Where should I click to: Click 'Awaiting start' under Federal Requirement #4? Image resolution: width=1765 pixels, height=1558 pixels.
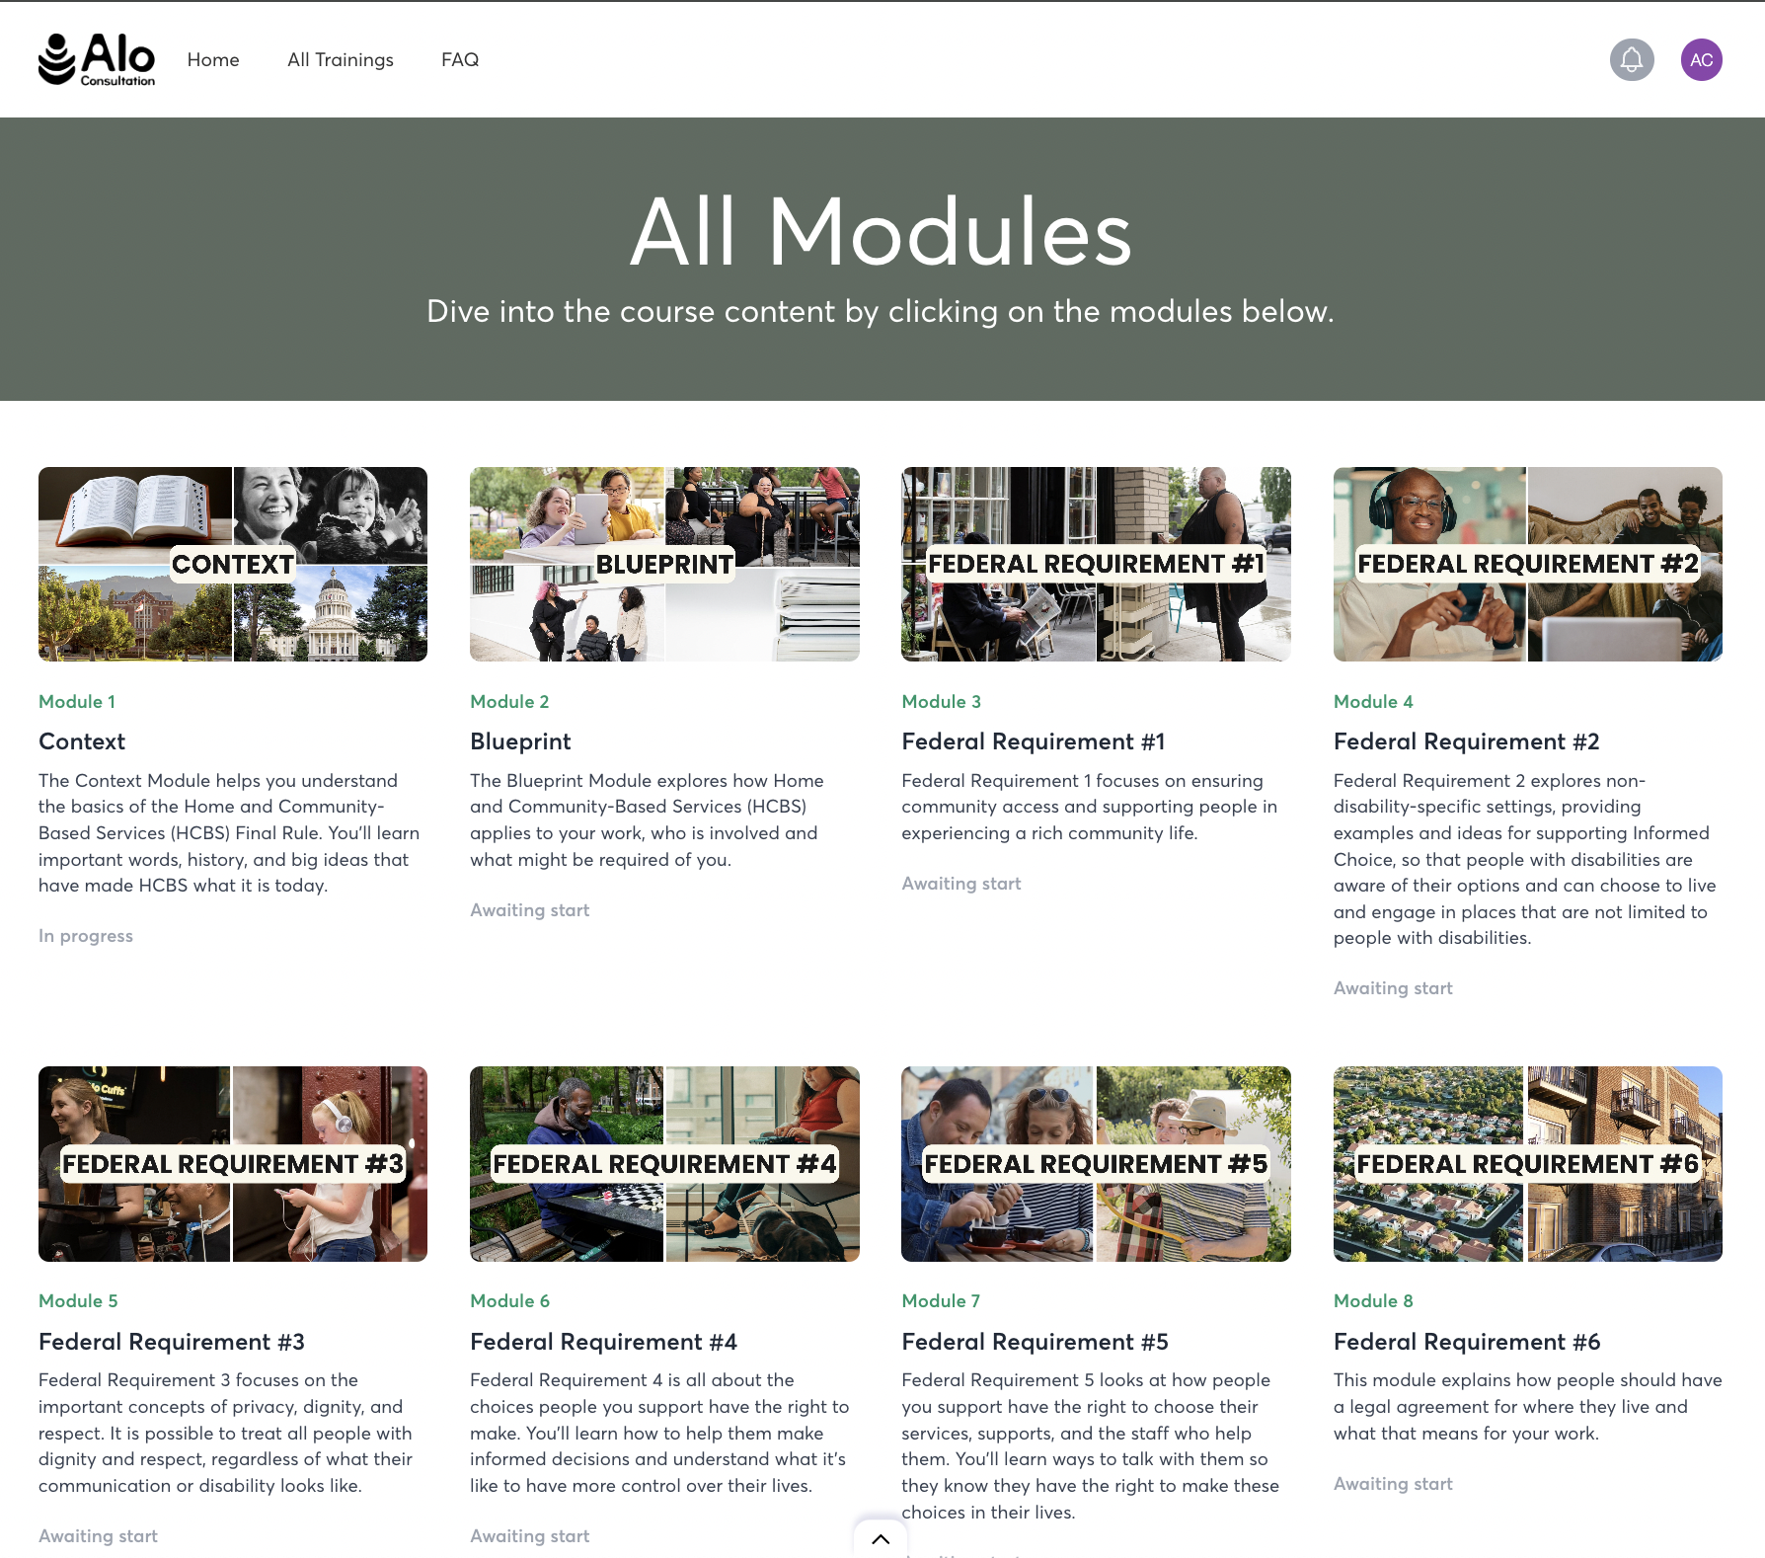[x=530, y=1536]
